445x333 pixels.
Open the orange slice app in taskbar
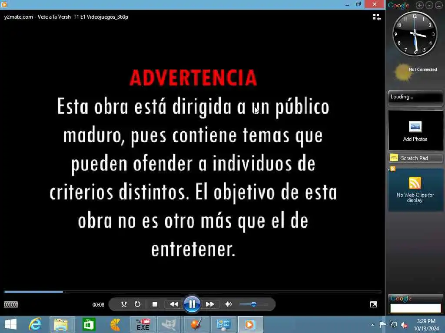point(115,324)
